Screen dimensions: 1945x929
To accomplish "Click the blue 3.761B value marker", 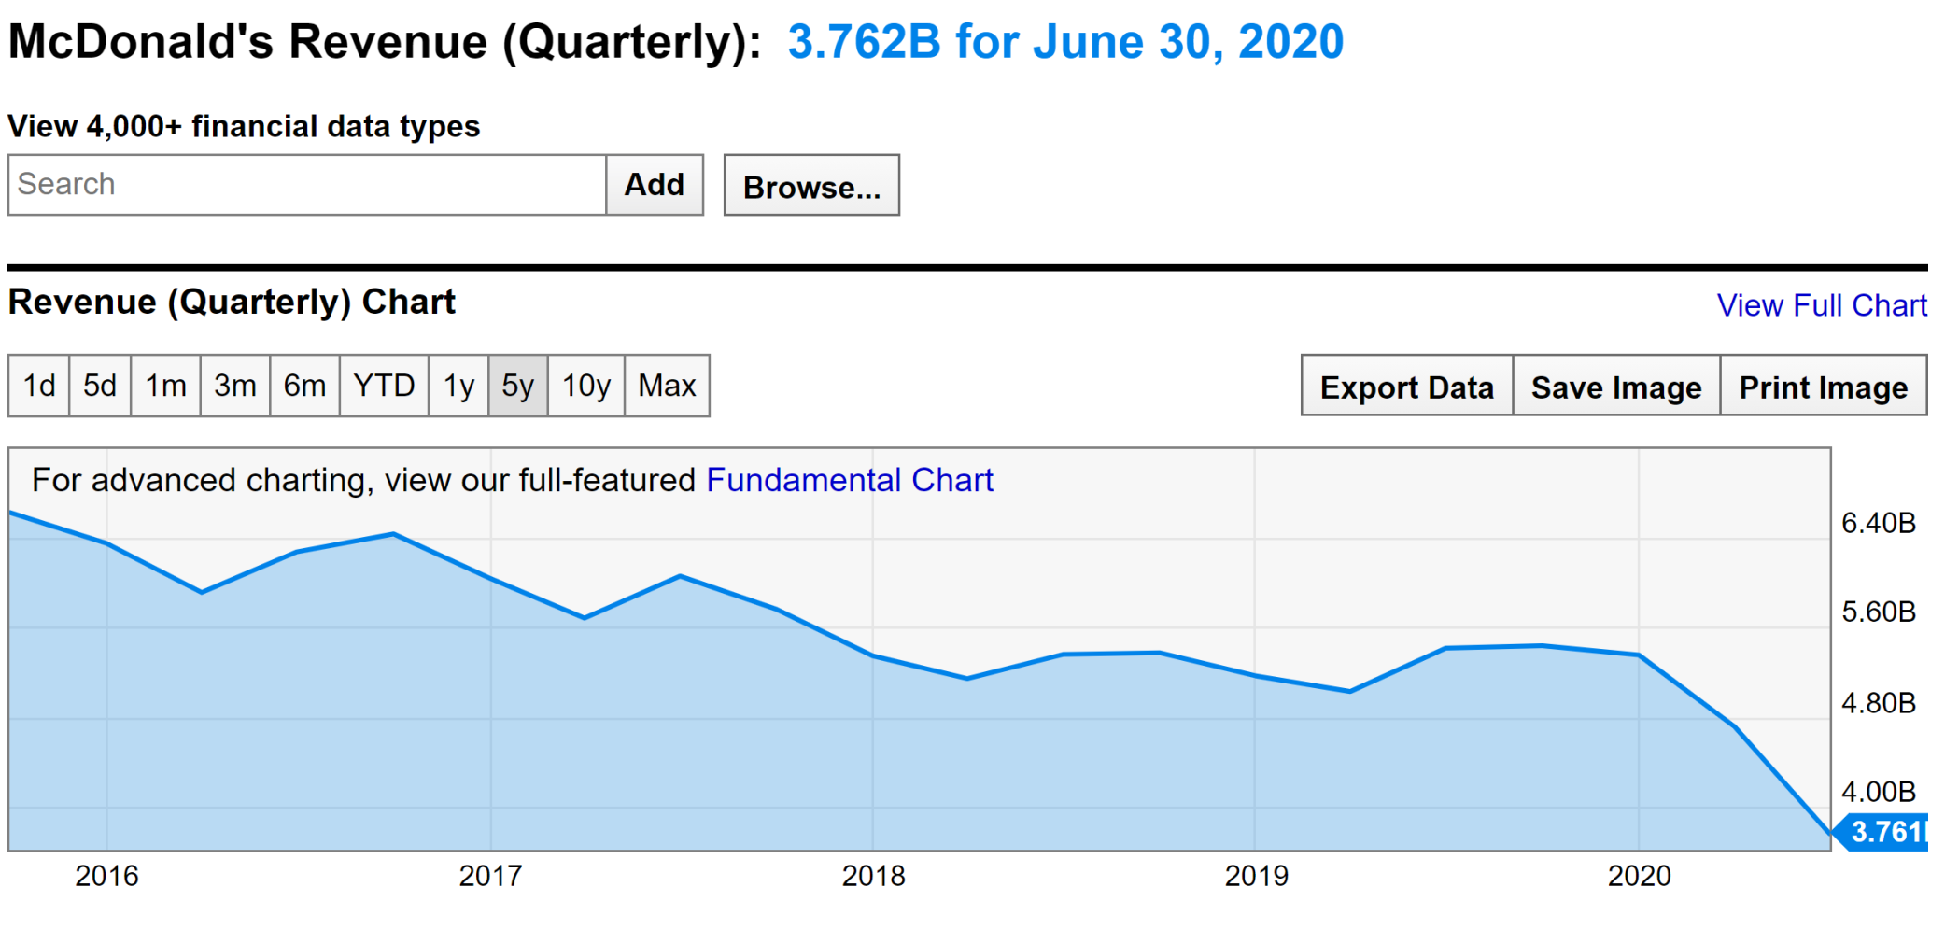I will [x=1884, y=831].
